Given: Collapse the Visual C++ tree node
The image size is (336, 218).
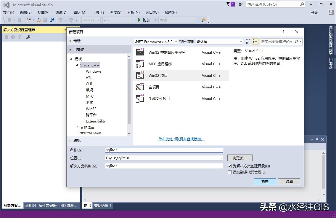Looking at the screenshot, I should (x=77, y=65).
